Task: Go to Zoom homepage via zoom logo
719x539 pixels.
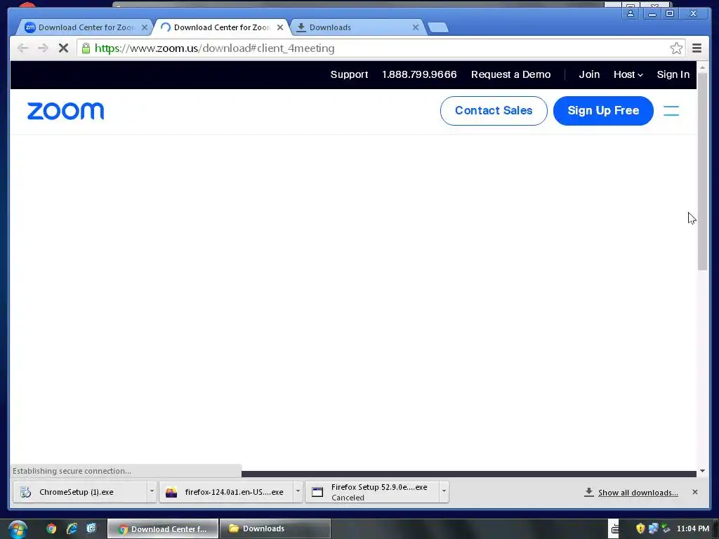Action: (x=65, y=112)
